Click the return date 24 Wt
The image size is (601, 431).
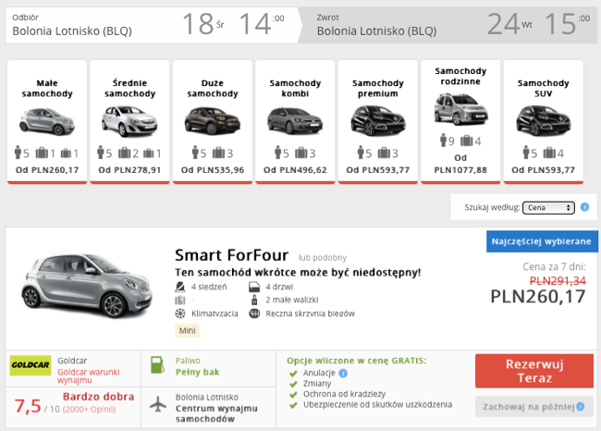tap(509, 24)
